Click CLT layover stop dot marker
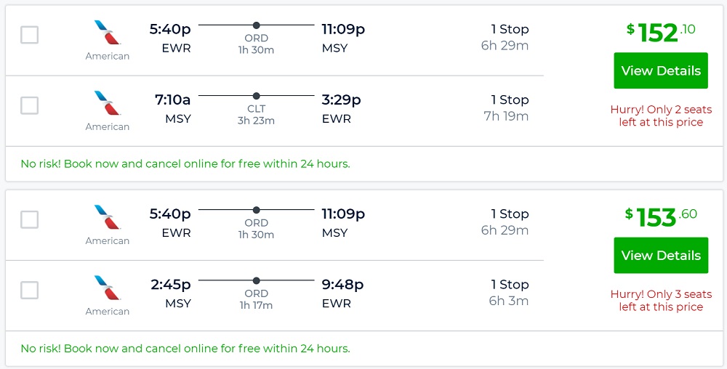The height and width of the screenshot is (369, 727). coord(256,96)
